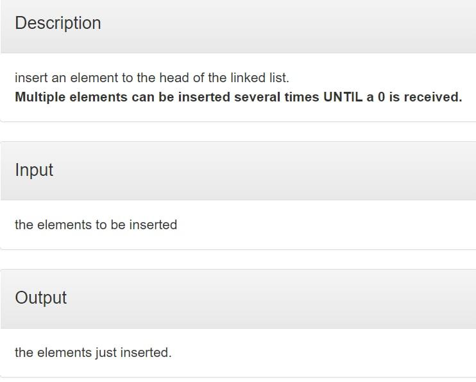Click the word 'linked list.' in description
Image resolution: width=476 pixels, height=382 pixels.
click(x=260, y=78)
